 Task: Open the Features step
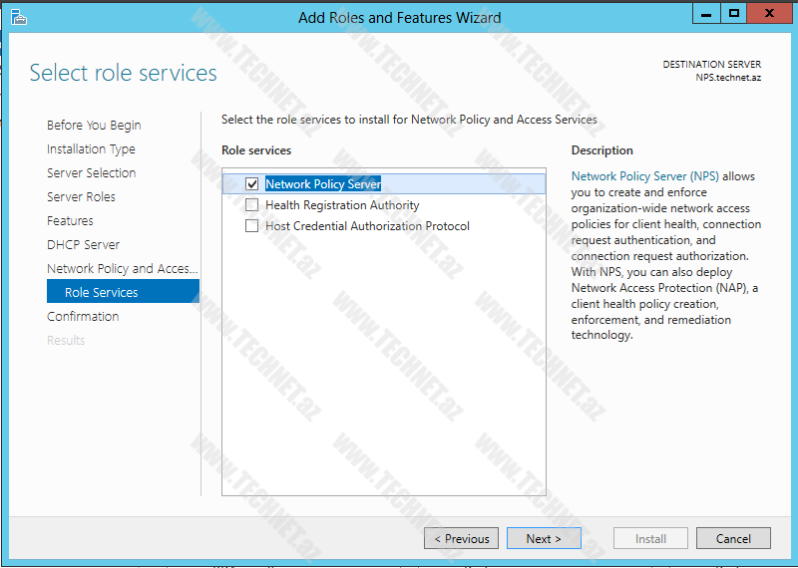70,221
